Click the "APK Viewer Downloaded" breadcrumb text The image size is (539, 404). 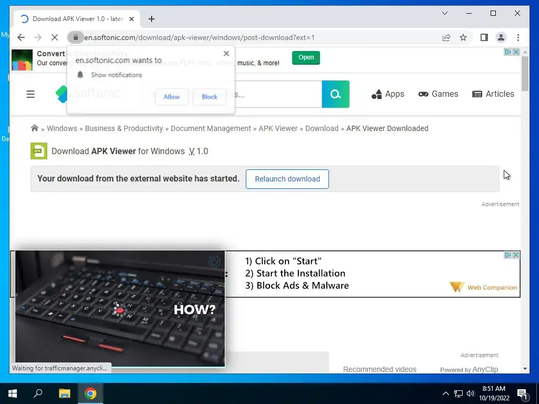(387, 128)
